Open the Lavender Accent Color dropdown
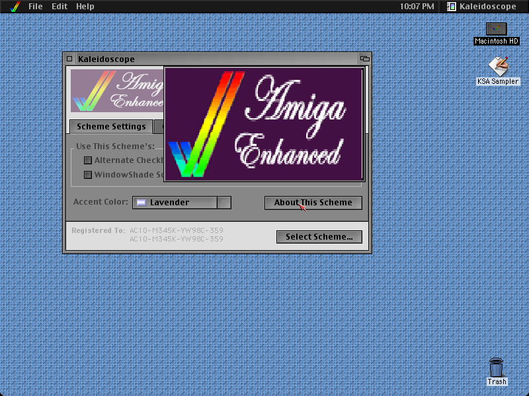 [x=181, y=203]
